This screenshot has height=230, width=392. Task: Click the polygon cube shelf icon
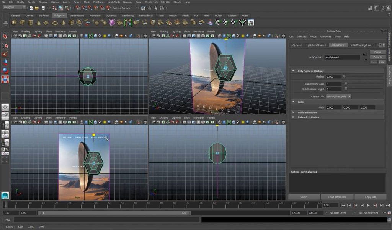23,23
